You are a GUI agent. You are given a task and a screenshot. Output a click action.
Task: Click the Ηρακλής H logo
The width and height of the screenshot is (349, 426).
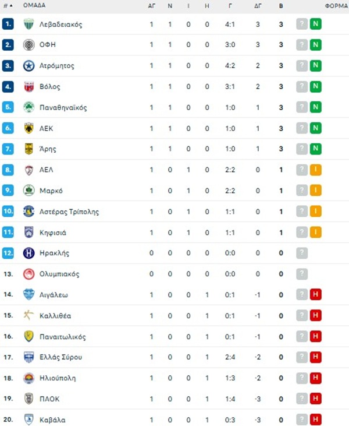(29, 253)
